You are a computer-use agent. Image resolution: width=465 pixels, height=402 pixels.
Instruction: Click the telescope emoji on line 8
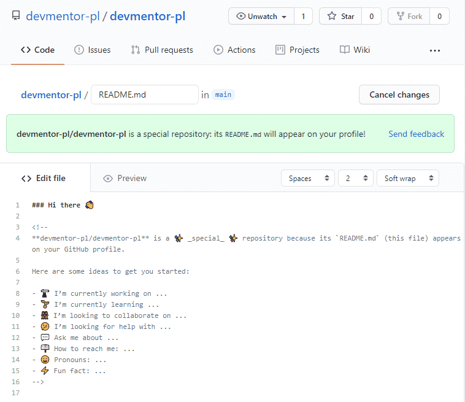click(x=45, y=293)
